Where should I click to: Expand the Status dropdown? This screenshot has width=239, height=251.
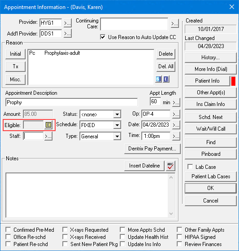click(x=117, y=114)
